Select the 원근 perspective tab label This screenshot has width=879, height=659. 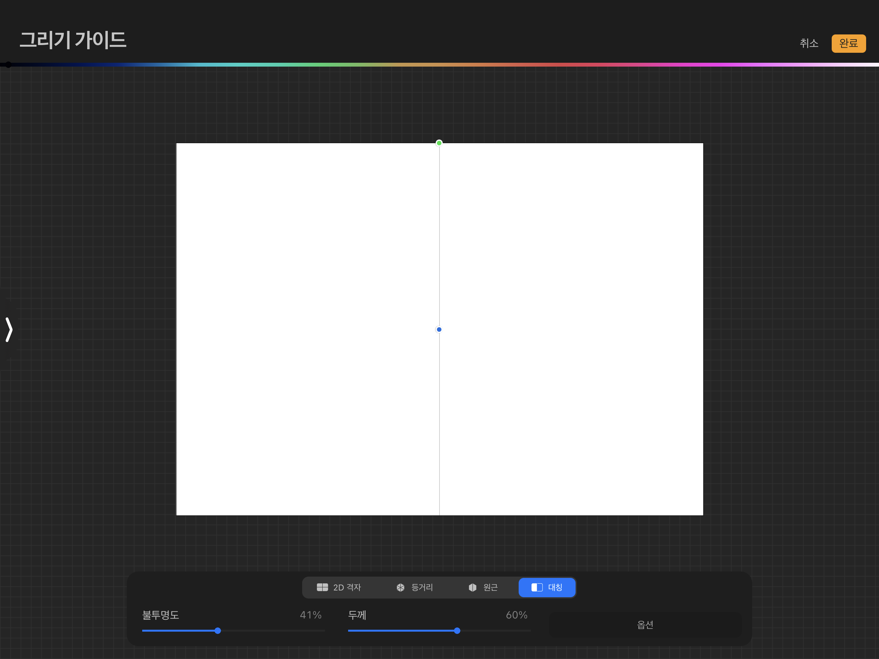coord(490,587)
